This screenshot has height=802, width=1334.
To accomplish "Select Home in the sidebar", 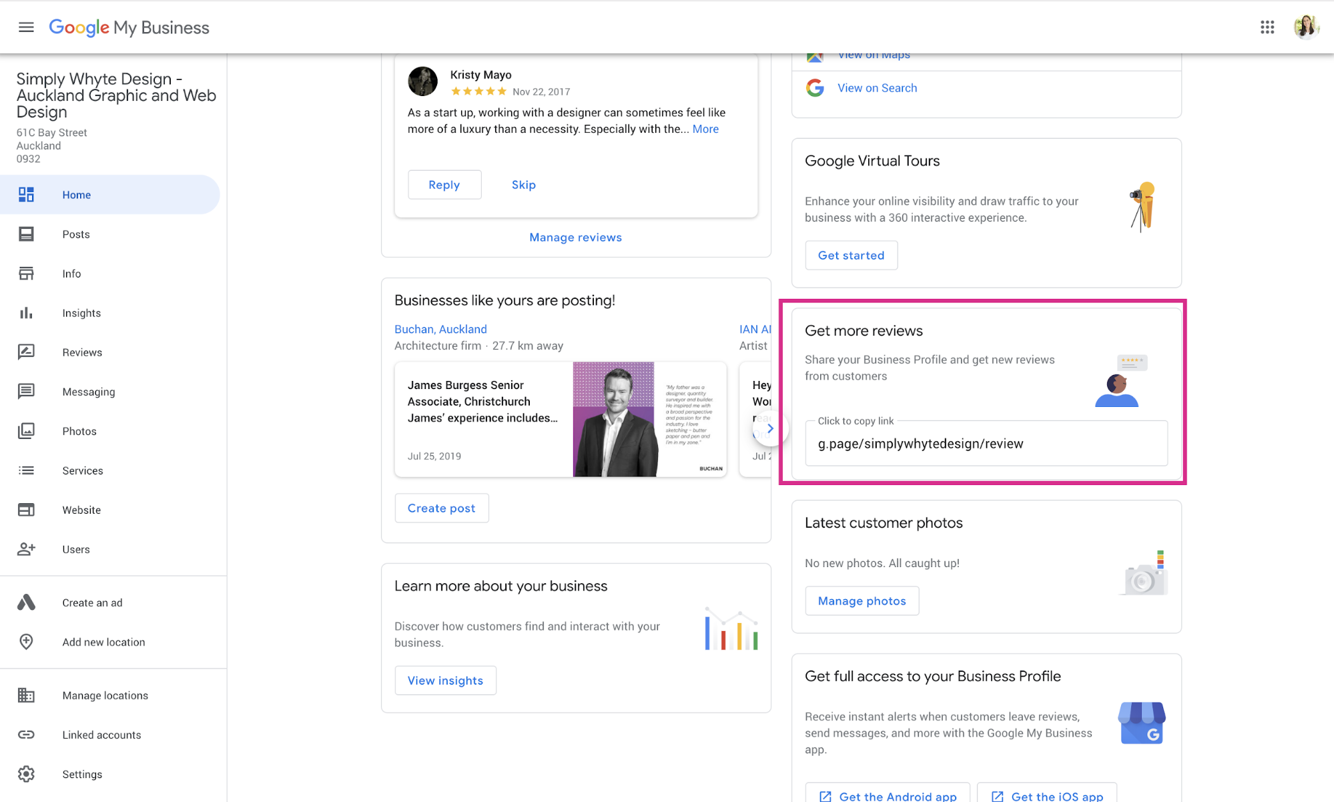I will click(x=109, y=195).
